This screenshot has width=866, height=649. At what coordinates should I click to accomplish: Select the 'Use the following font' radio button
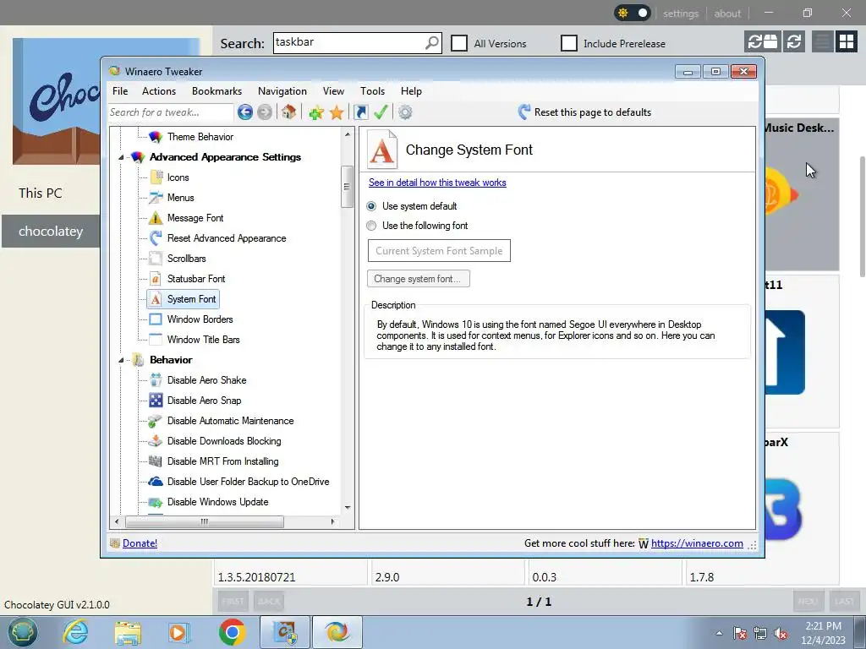(371, 226)
